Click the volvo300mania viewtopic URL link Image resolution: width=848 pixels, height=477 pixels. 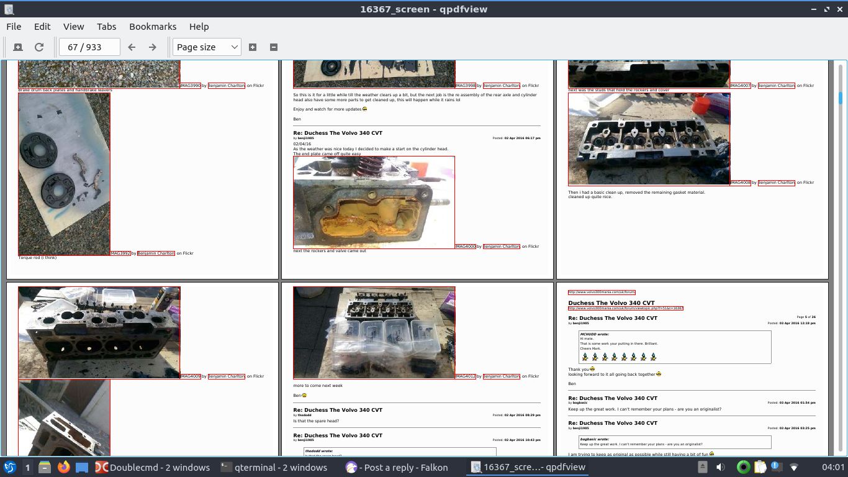pyautogui.click(x=625, y=308)
